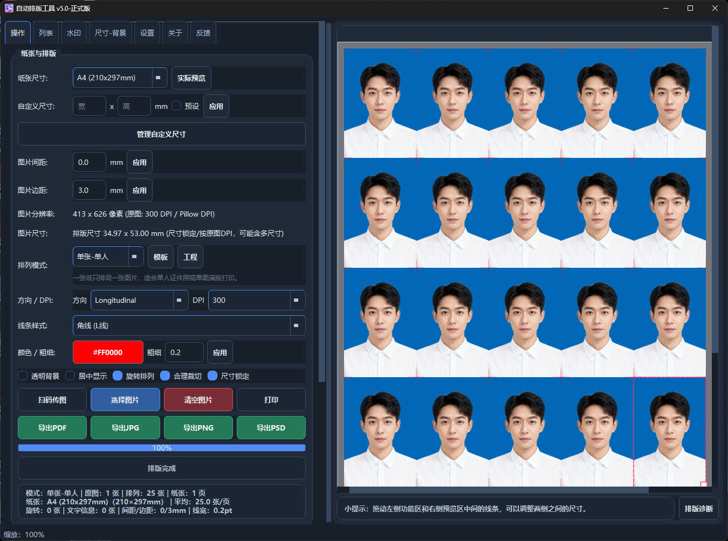
Task: Open the 排版诊断 button
Action: tap(699, 509)
